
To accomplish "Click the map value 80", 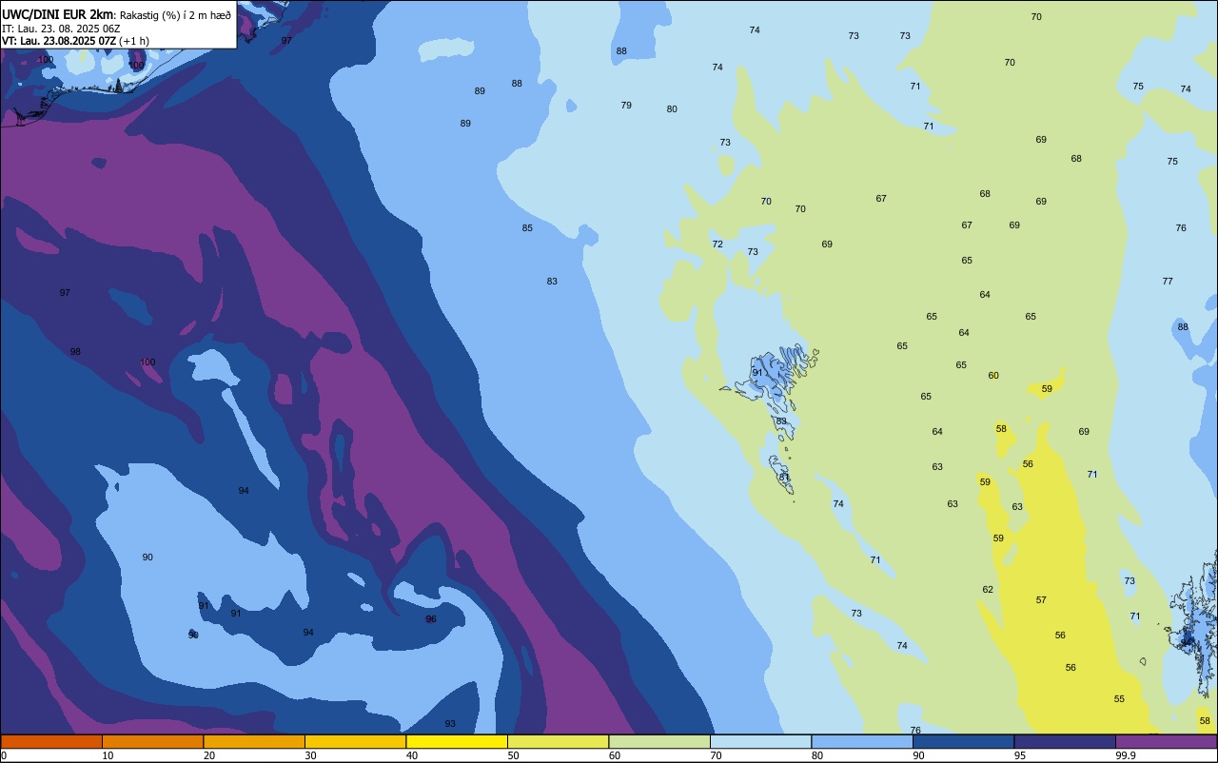I will pyautogui.click(x=672, y=109).
